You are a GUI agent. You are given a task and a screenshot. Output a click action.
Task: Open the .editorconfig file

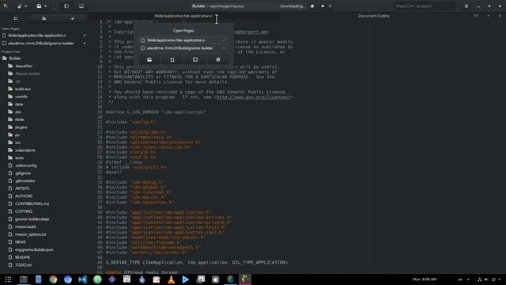[26, 165]
